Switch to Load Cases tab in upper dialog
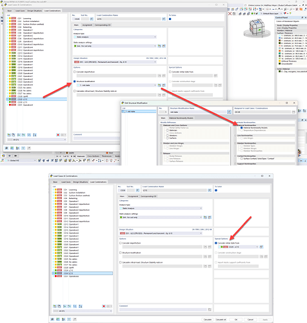This screenshot has height=323, width=307. click(x=20, y=10)
